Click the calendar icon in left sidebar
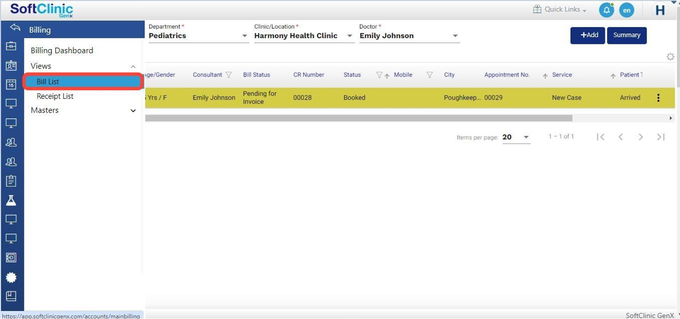 click(x=11, y=85)
